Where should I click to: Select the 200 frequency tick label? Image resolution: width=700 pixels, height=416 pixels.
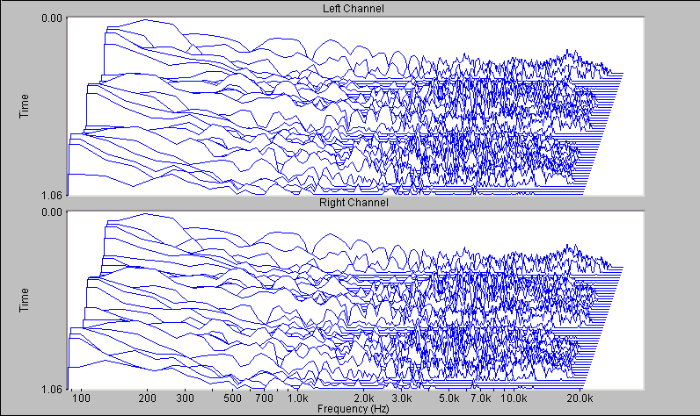[x=148, y=398]
